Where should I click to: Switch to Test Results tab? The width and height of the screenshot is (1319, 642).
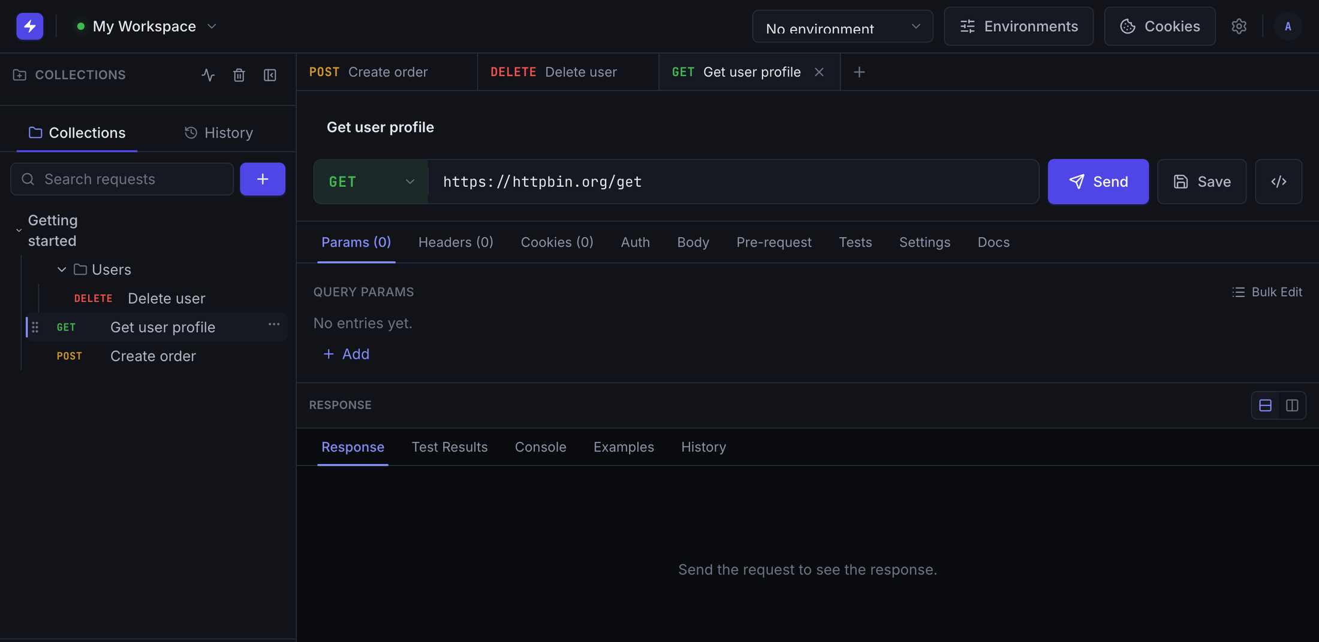[450, 447]
